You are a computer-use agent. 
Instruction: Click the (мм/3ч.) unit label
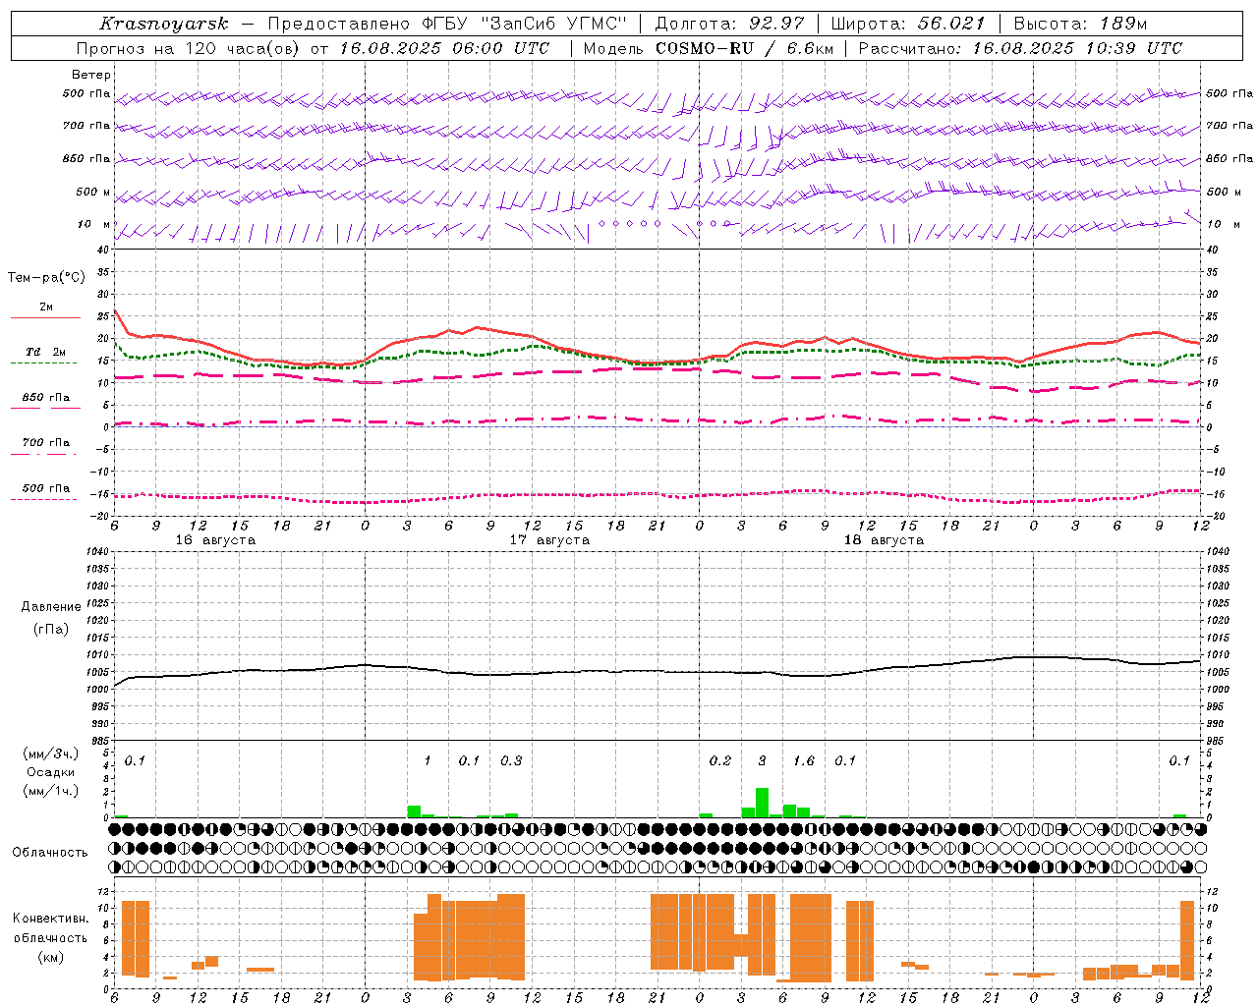click(50, 754)
